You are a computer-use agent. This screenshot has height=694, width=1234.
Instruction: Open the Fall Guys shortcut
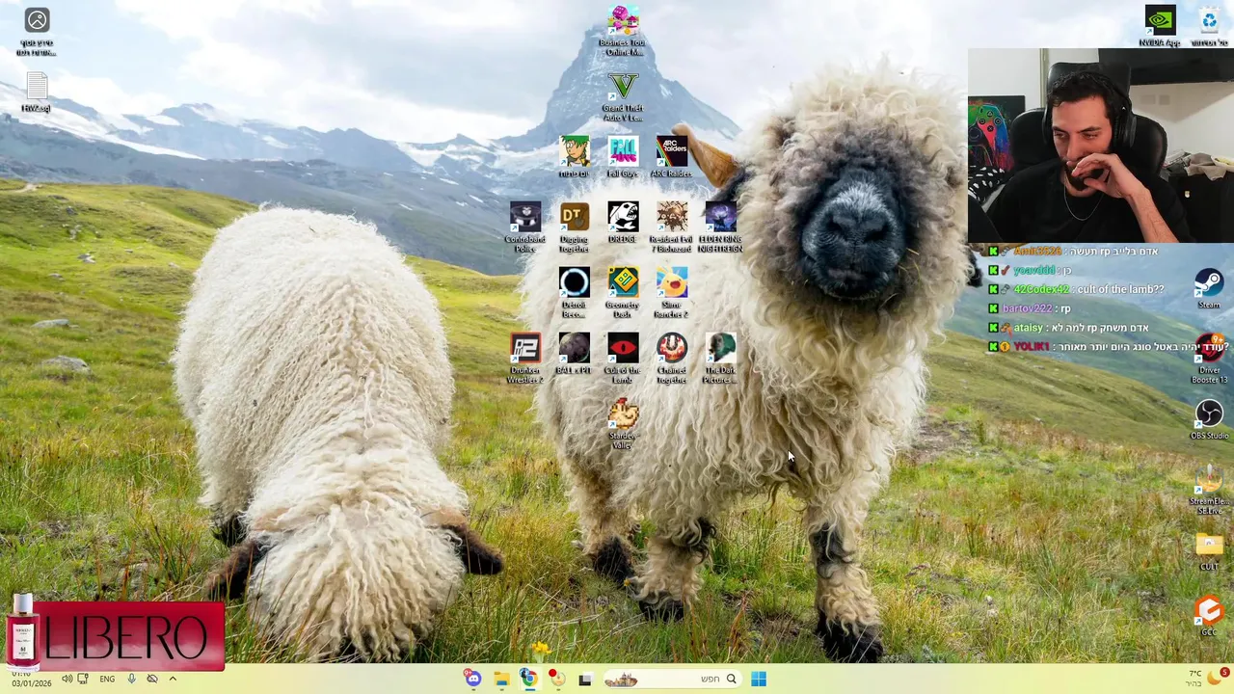click(x=623, y=157)
